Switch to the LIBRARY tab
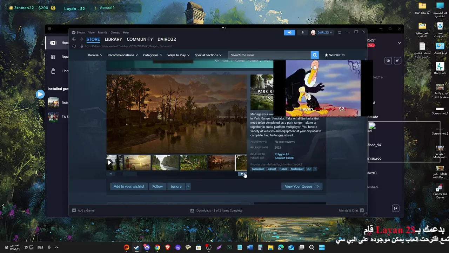The image size is (449, 253). pos(113,39)
